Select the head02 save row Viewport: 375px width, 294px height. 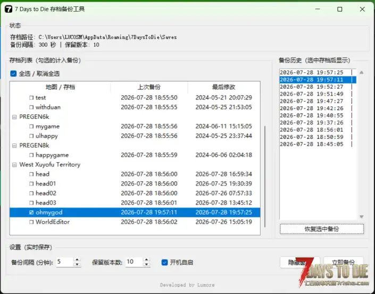[135, 194]
